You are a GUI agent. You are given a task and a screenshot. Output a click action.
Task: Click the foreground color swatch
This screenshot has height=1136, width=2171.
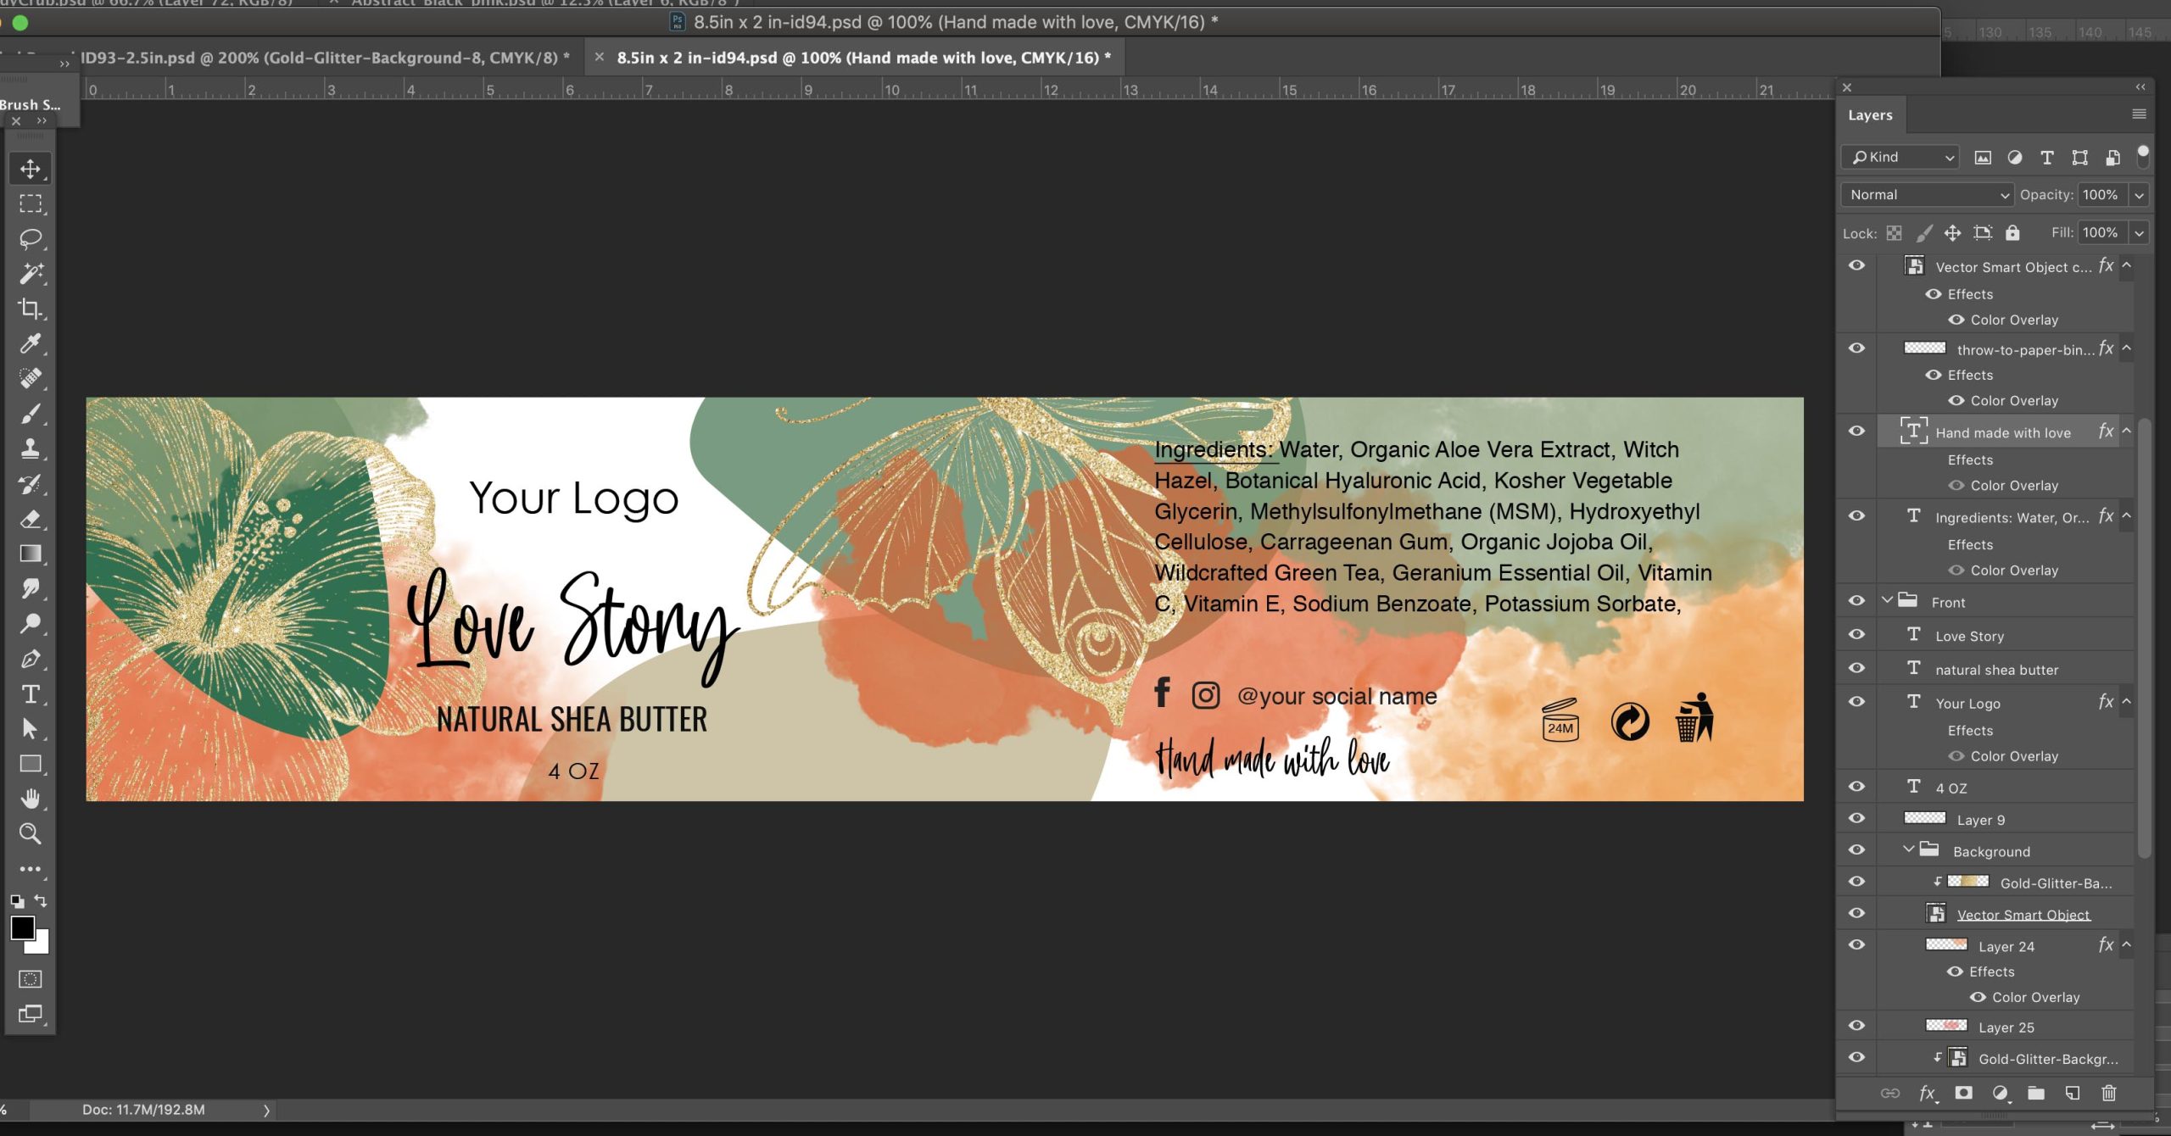22,927
